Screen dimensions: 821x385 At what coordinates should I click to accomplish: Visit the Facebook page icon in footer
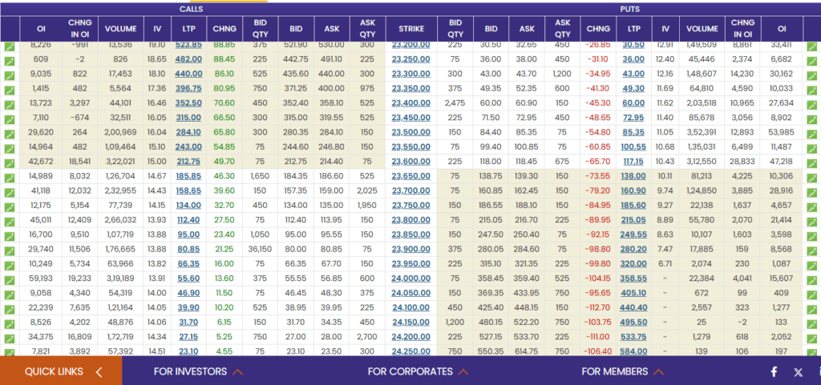click(x=774, y=372)
